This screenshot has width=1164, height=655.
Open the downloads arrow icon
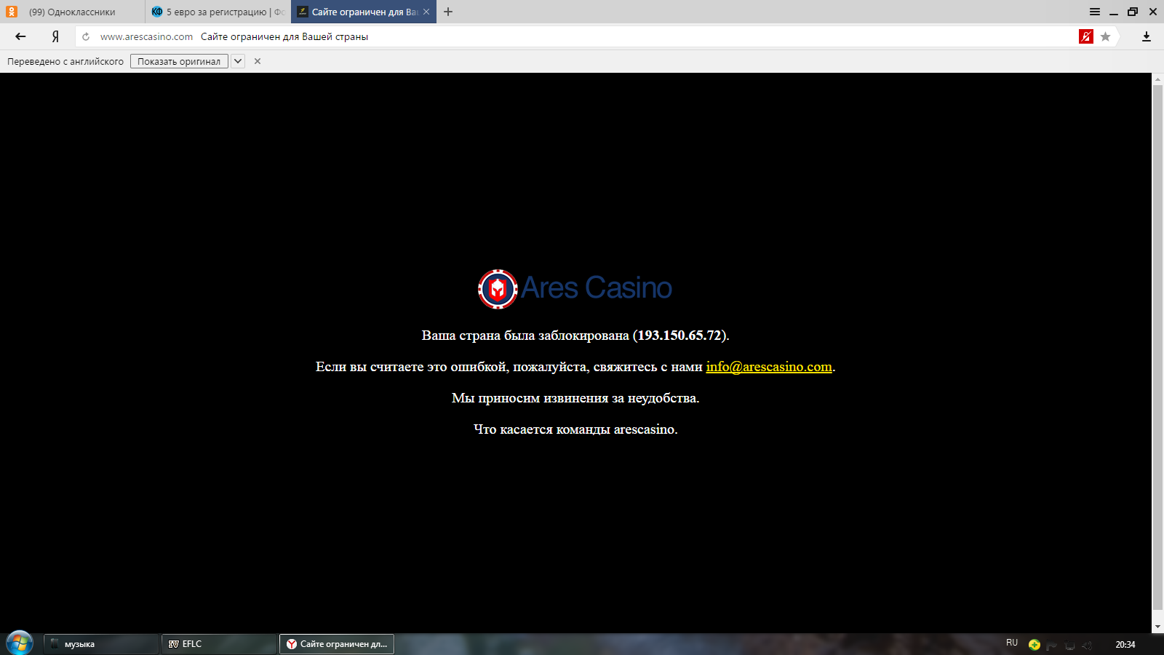pos(1147,36)
